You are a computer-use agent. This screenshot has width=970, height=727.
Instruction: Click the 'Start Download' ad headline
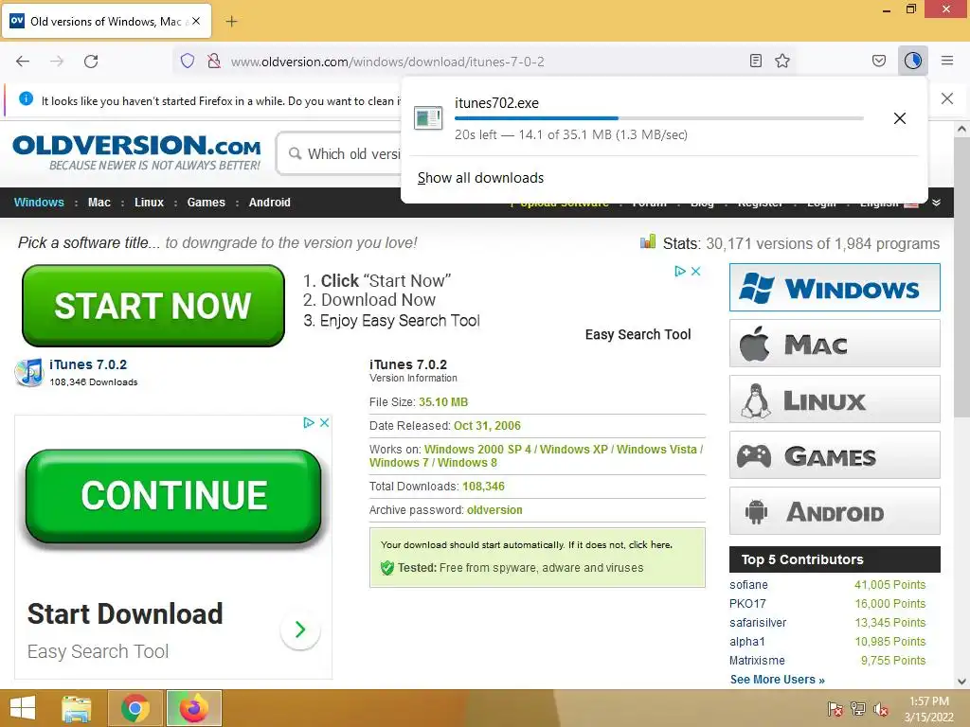pos(125,613)
